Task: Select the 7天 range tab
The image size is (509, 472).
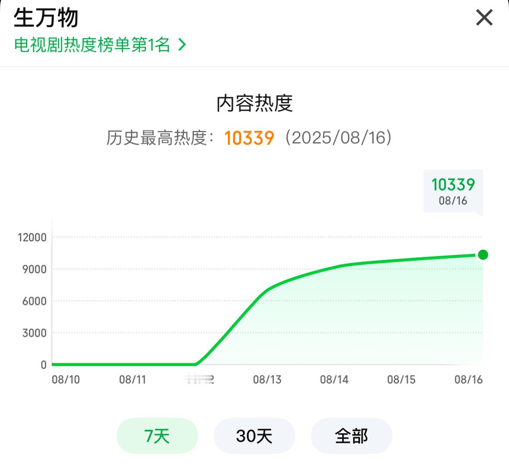Action: click(x=157, y=436)
